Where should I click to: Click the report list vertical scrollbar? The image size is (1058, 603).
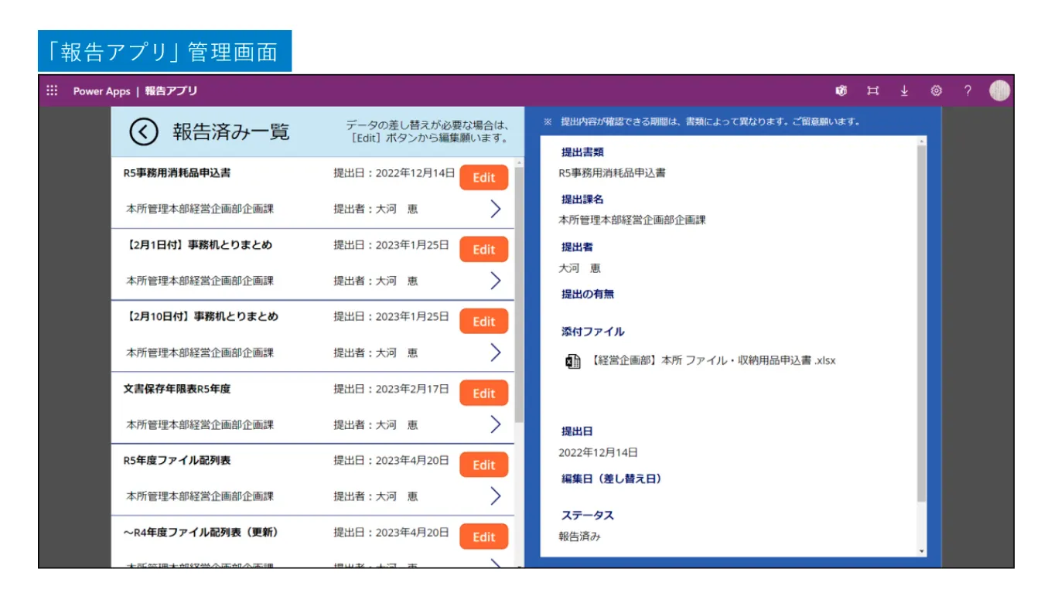[x=519, y=294]
